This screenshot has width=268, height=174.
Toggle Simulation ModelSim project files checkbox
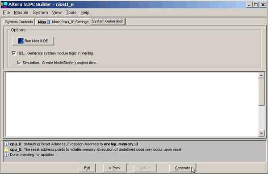pyautogui.click(x=19, y=63)
